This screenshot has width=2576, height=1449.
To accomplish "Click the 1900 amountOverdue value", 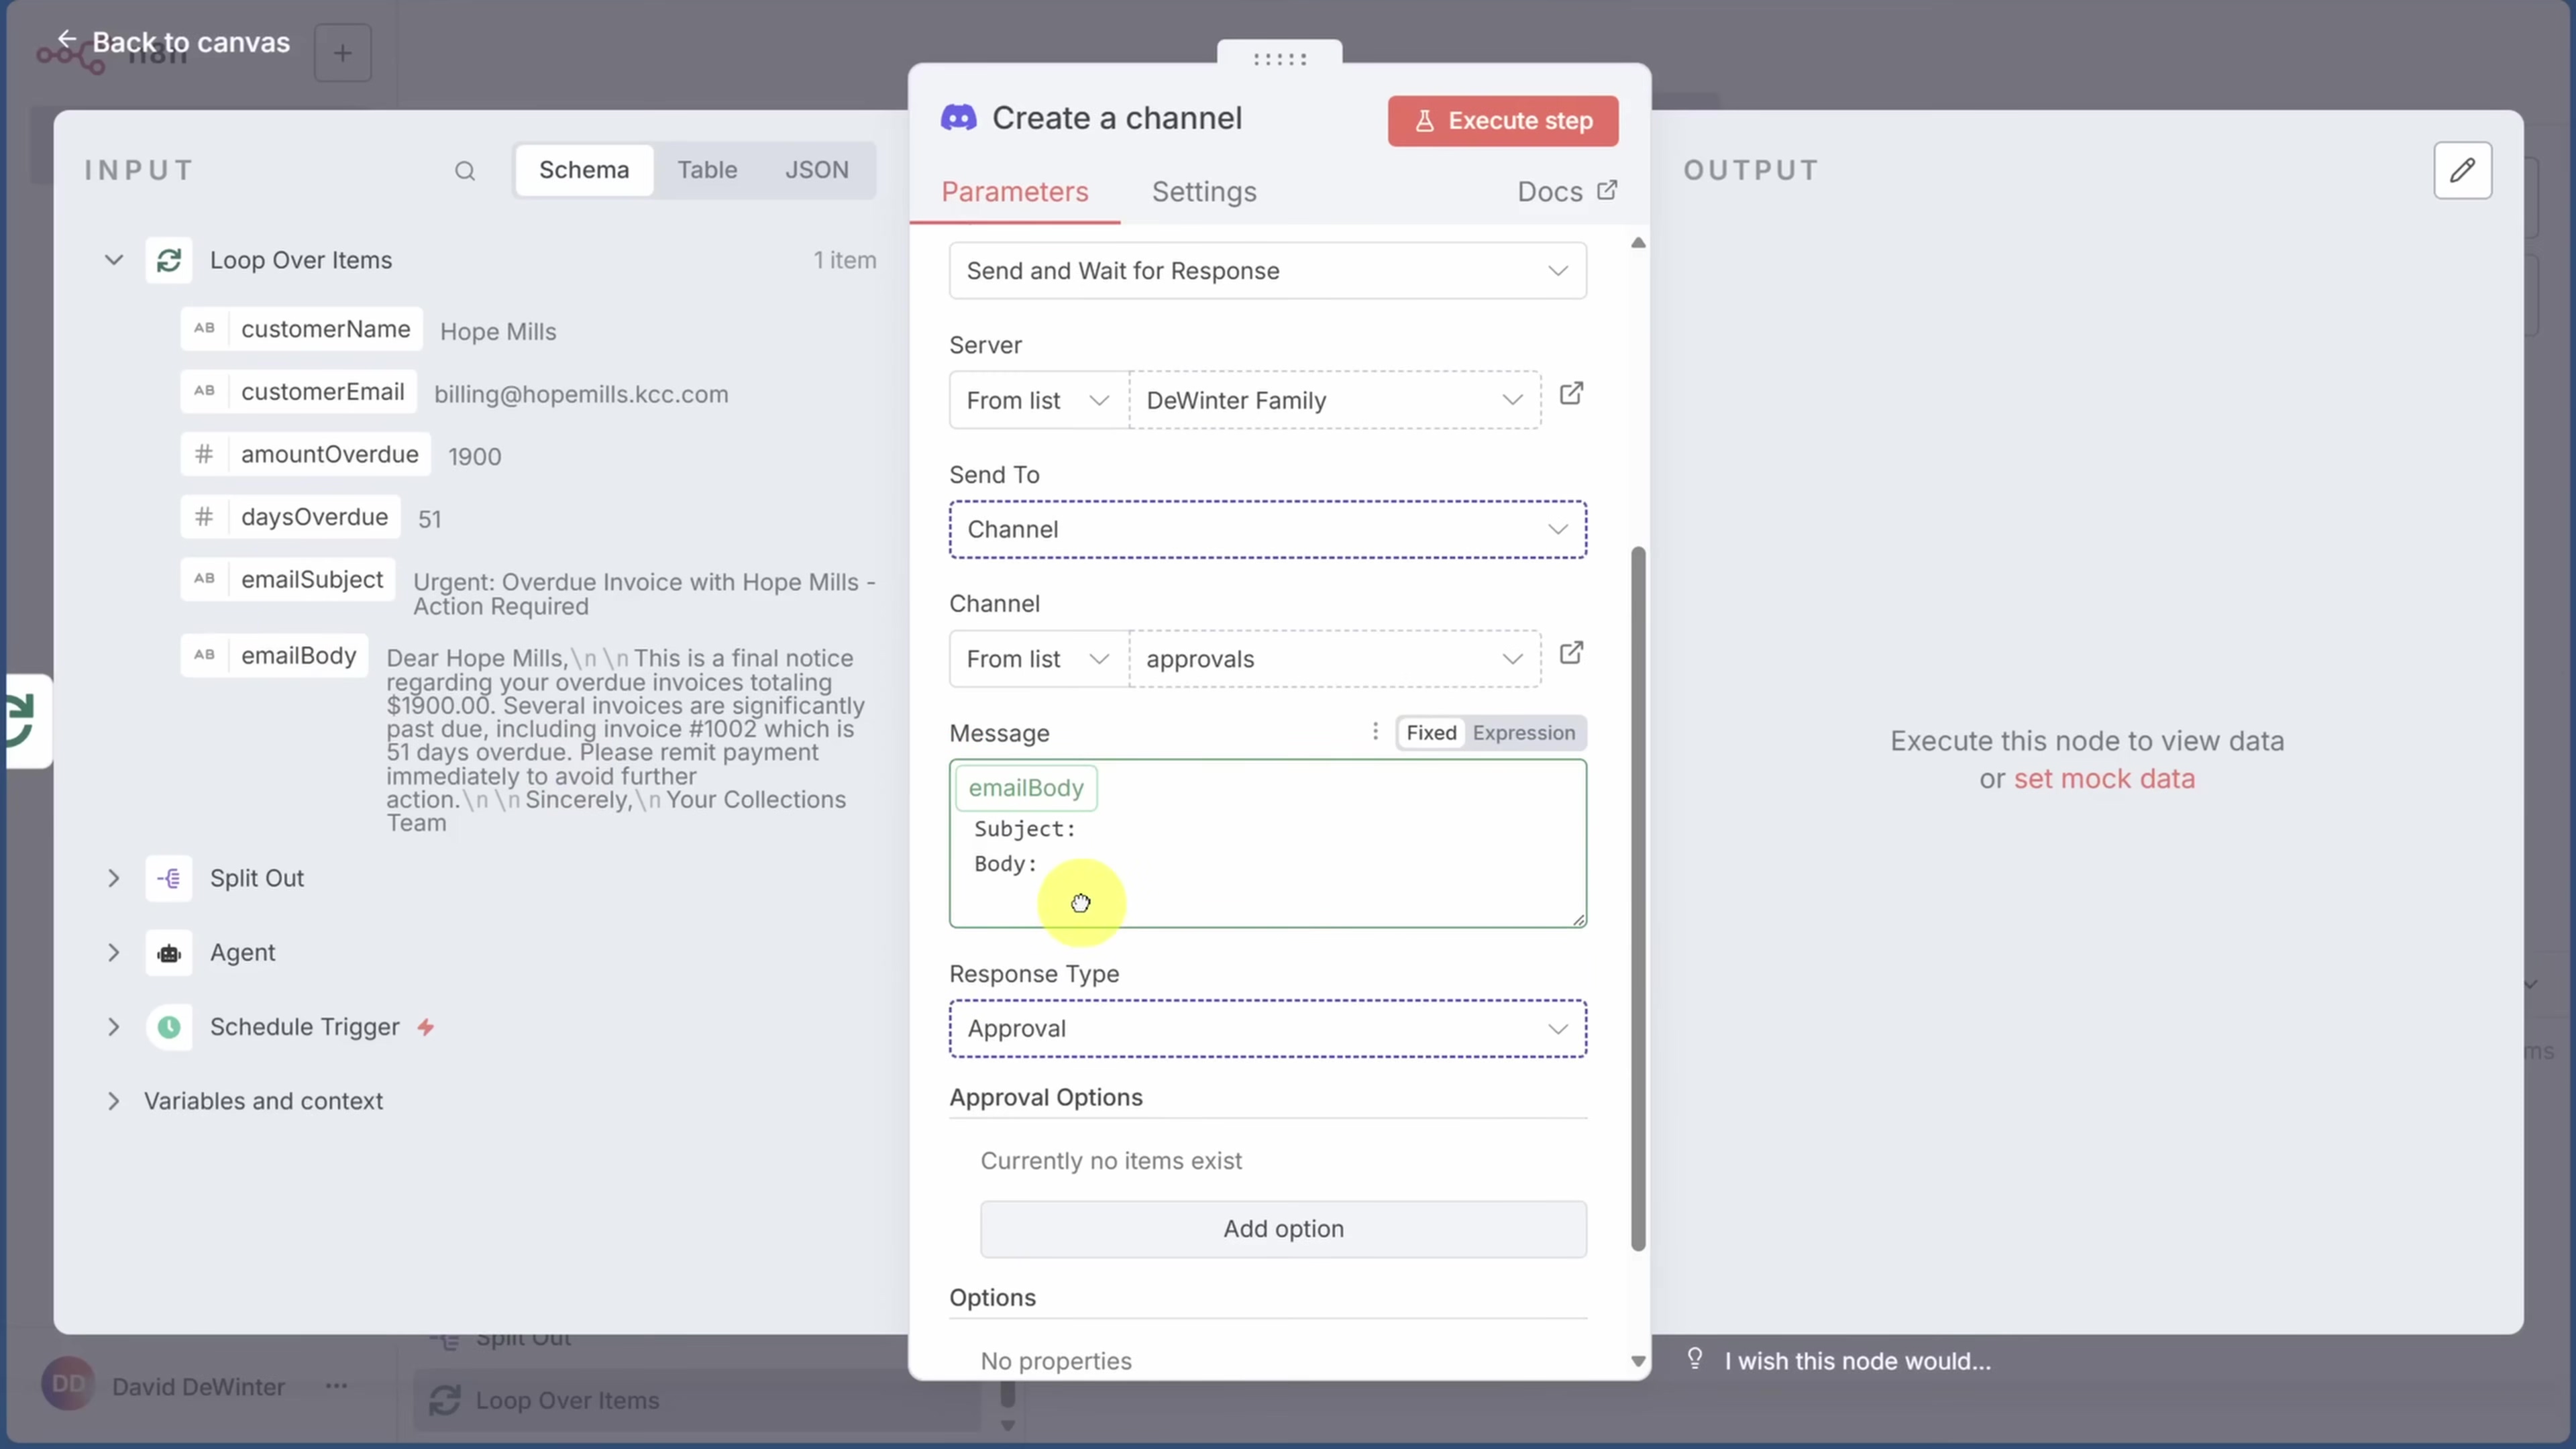I will click(x=474, y=457).
